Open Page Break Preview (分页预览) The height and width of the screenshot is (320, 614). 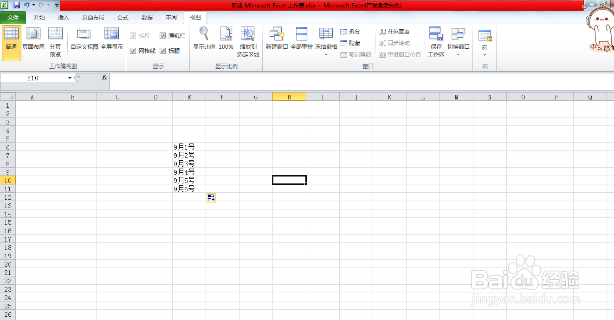tap(55, 43)
